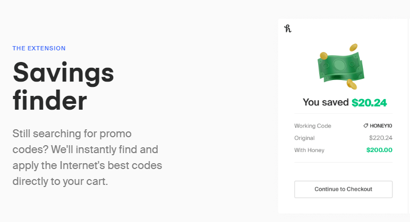Click the gold coin below the cash
This screenshot has width=410, height=222.
click(352, 85)
